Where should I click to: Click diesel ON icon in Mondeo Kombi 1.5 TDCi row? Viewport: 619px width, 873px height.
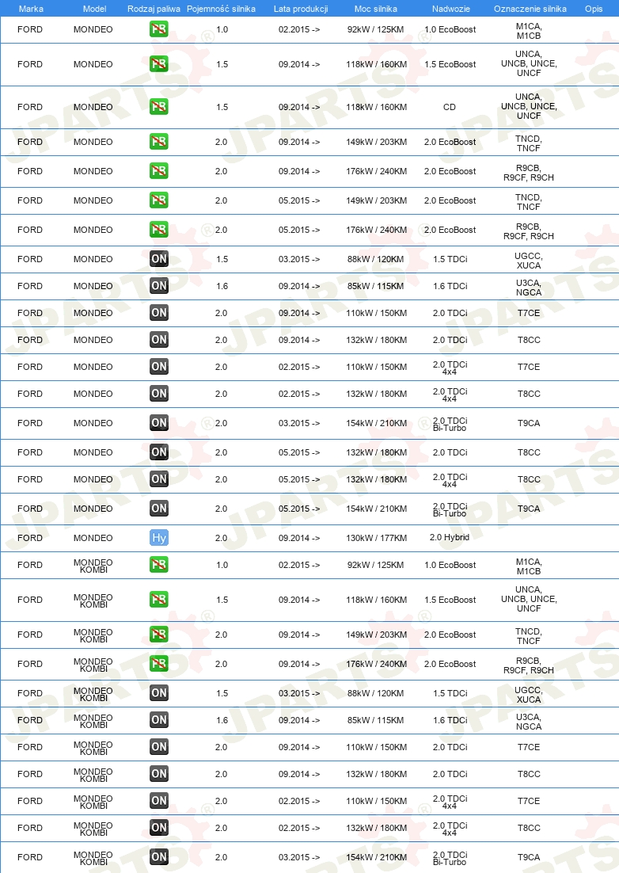pos(159,693)
